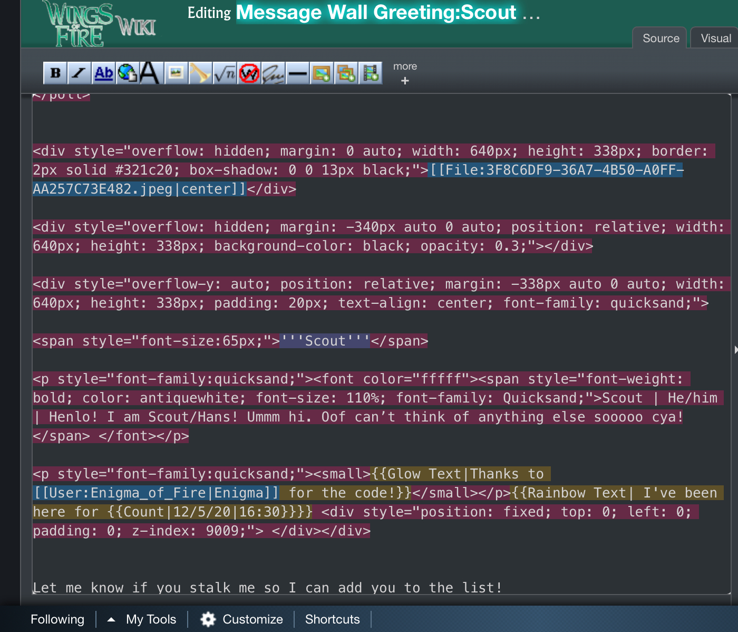Click the add video filmstrip icon

pyautogui.click(x=371, y=73)
